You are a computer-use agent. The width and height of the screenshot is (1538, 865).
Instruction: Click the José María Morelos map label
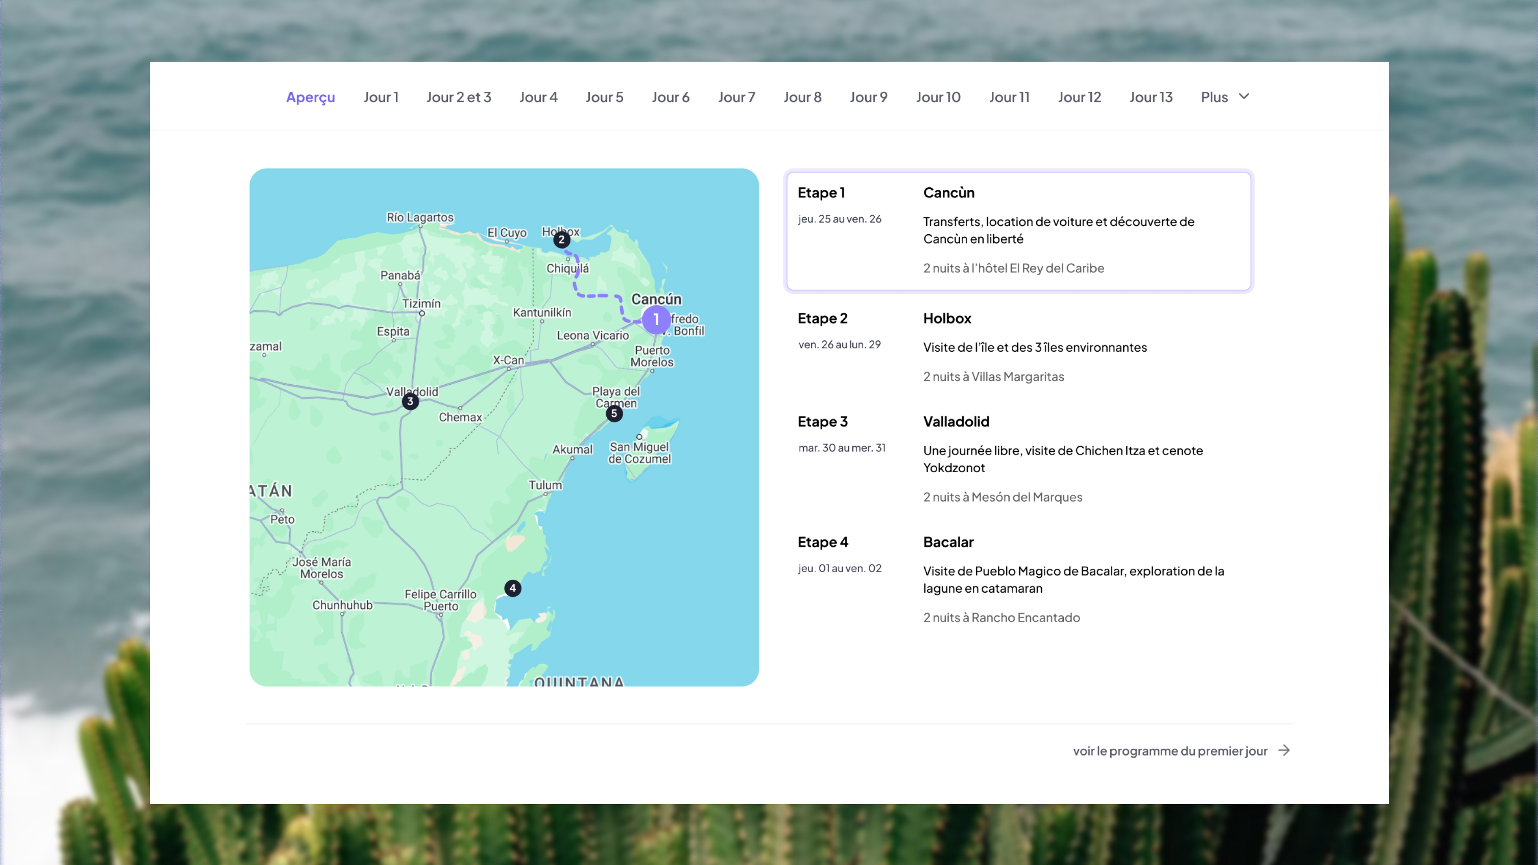[x=321, y=568]
